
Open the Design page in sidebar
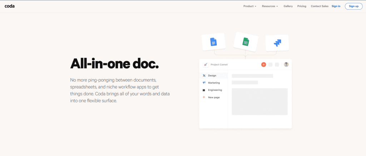(x=213, y=75)
